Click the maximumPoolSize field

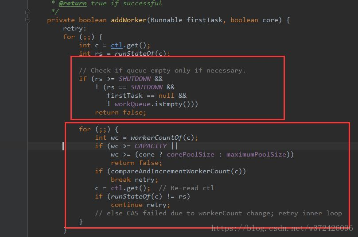(256, 154)
